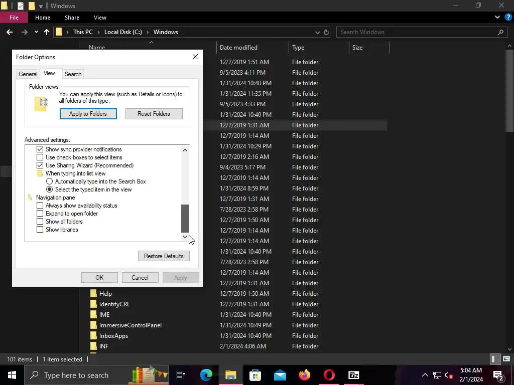Viewport: 514px width, 385px height.
Task: Switch to large thumbnails view icon
Action: click(x=506, y=359)
